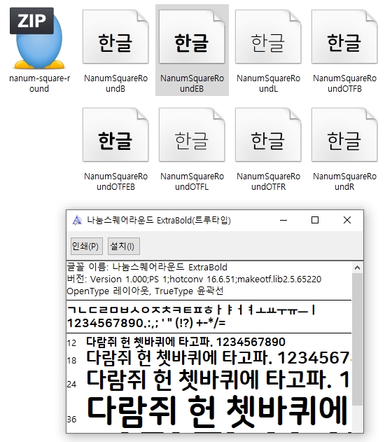Click the 설치(I) install button
The height and width of the screenshot is (442, 385).
(124, 246)
